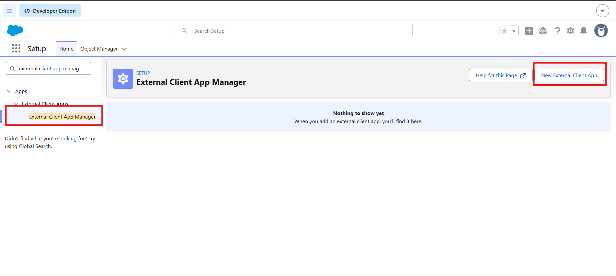Open the favorites list dropdown arrow
The height and width of the screenshot is (276, 616).
(x=514, y=31)
